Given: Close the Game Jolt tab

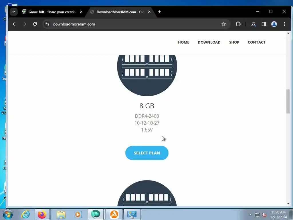Looking at the screenshot, I should (x=81, y=12).
